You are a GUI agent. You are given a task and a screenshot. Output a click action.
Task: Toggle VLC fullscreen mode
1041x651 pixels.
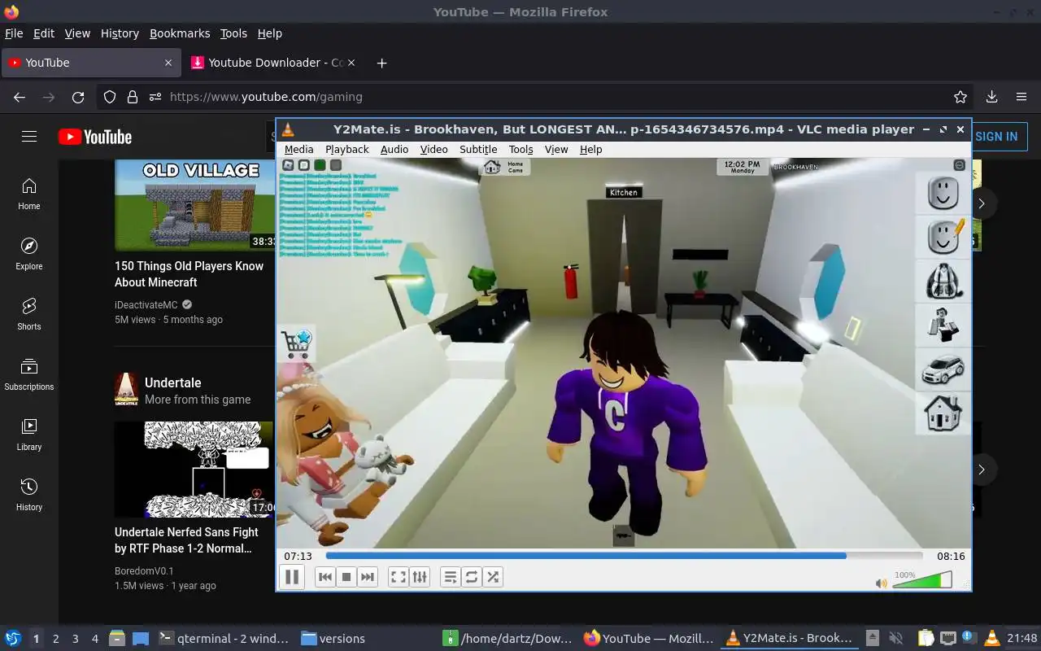(x=399, y=577)
